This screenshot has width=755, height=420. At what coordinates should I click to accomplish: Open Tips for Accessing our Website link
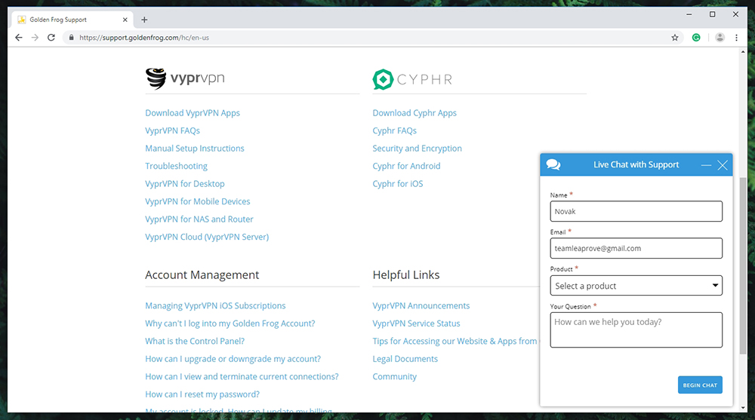(x=455, y=341)
